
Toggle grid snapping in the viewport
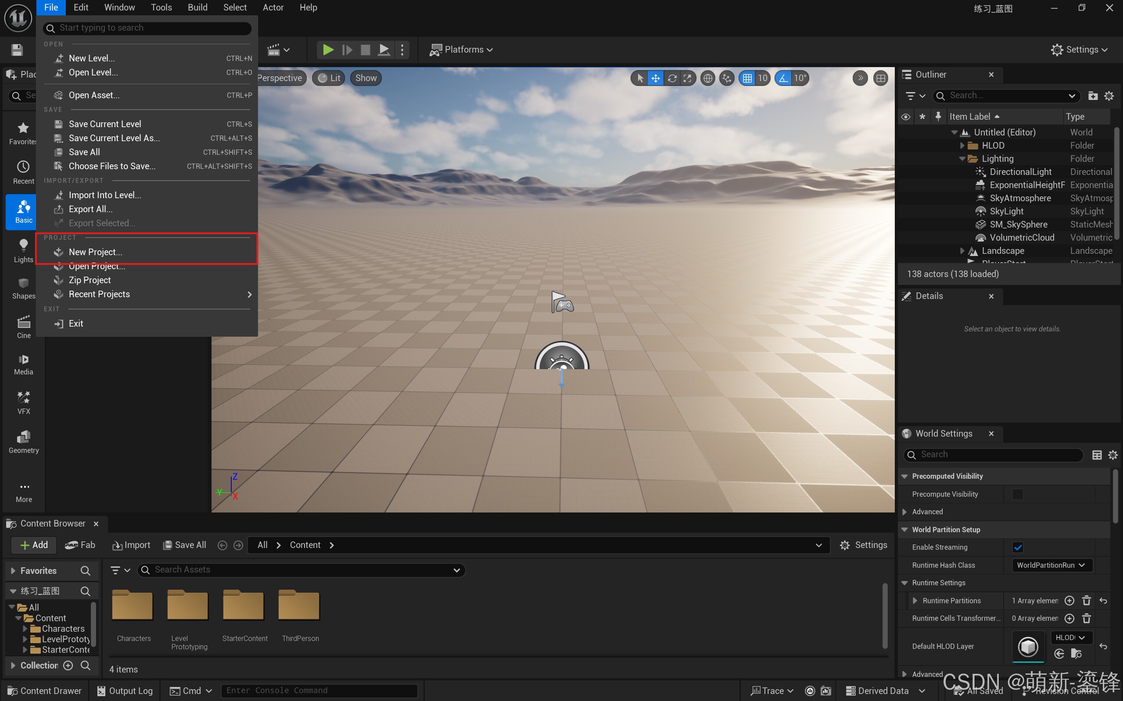pyautogui.click(x=747, y=78)
